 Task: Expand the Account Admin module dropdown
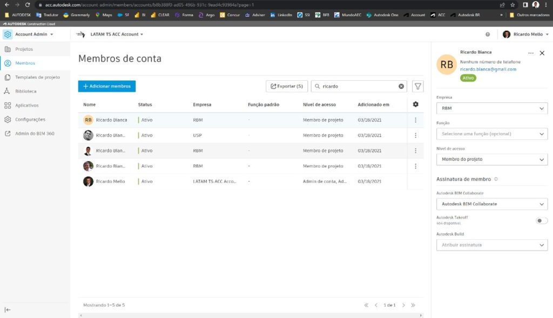(34, 34)
